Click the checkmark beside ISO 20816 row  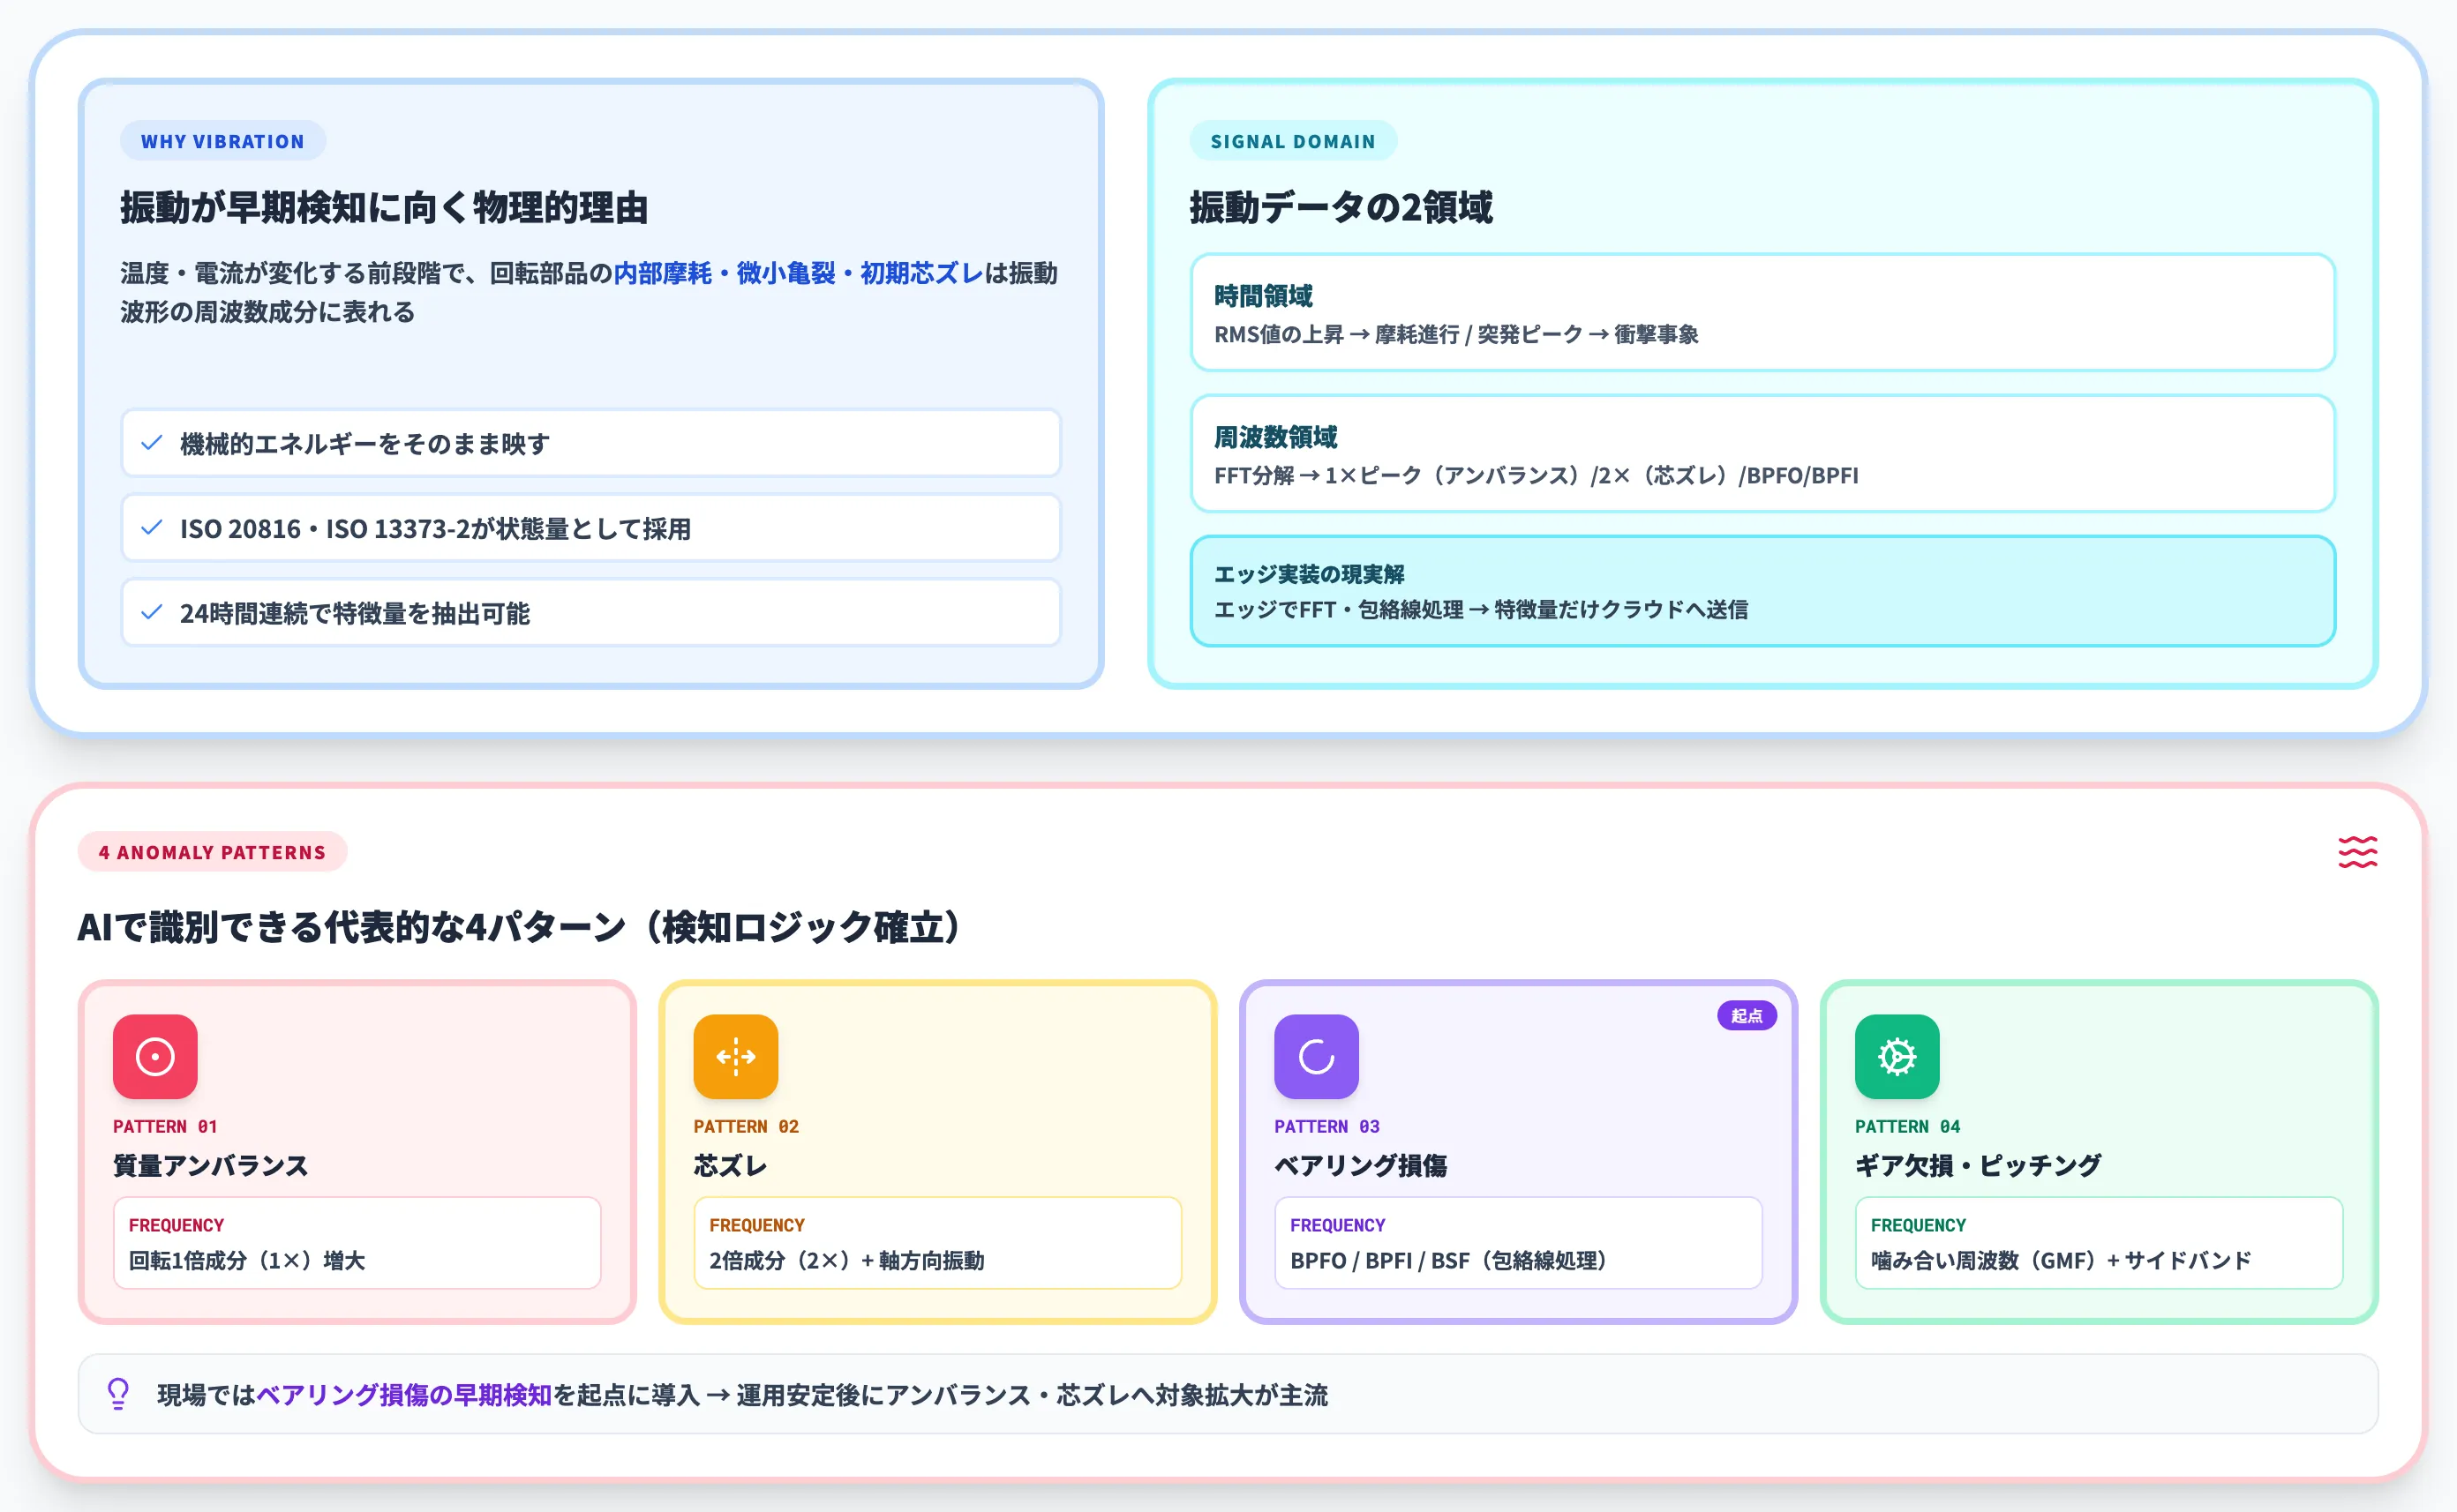click(x=152, y=528)
